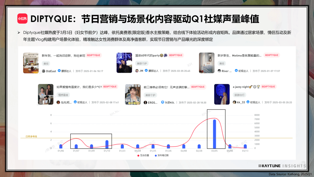Viewport: 314px width, 177px height.
Task: Click the kk_33 author avatar
Action: 235,102
